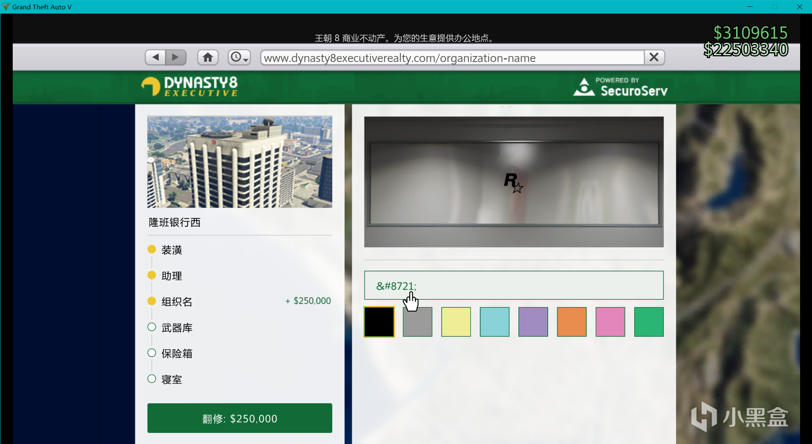Choose the purple name color swatch
This screenshot has width=812, height=444.
(533, 322)
